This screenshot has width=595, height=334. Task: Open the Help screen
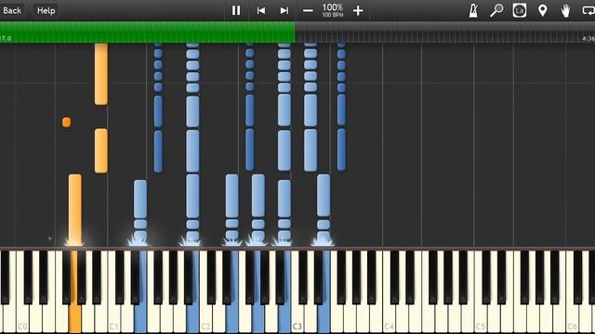pos(46,10)
